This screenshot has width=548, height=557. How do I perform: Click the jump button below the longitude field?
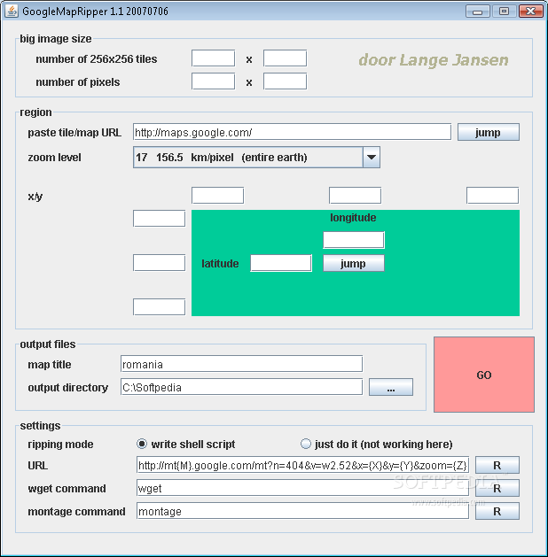[x=354, y=263]
